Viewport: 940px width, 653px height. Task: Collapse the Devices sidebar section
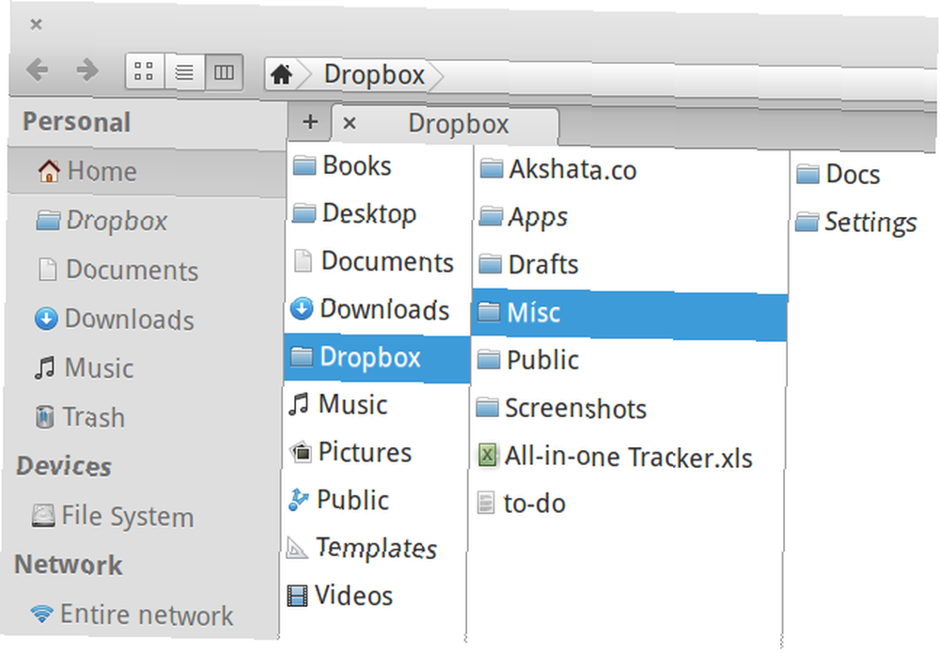[64, 466]
